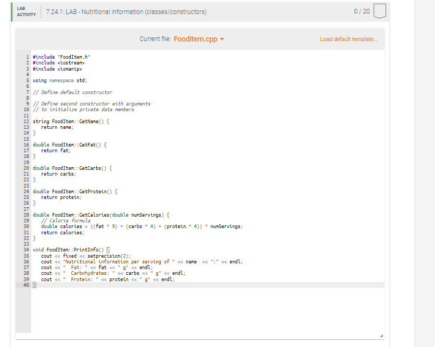Place cursor on #include "FoodItem.h" line

(61, 57)
